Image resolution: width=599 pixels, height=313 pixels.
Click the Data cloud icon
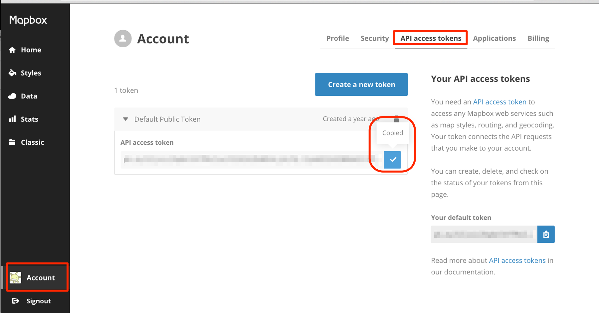[x=12, y=96]
